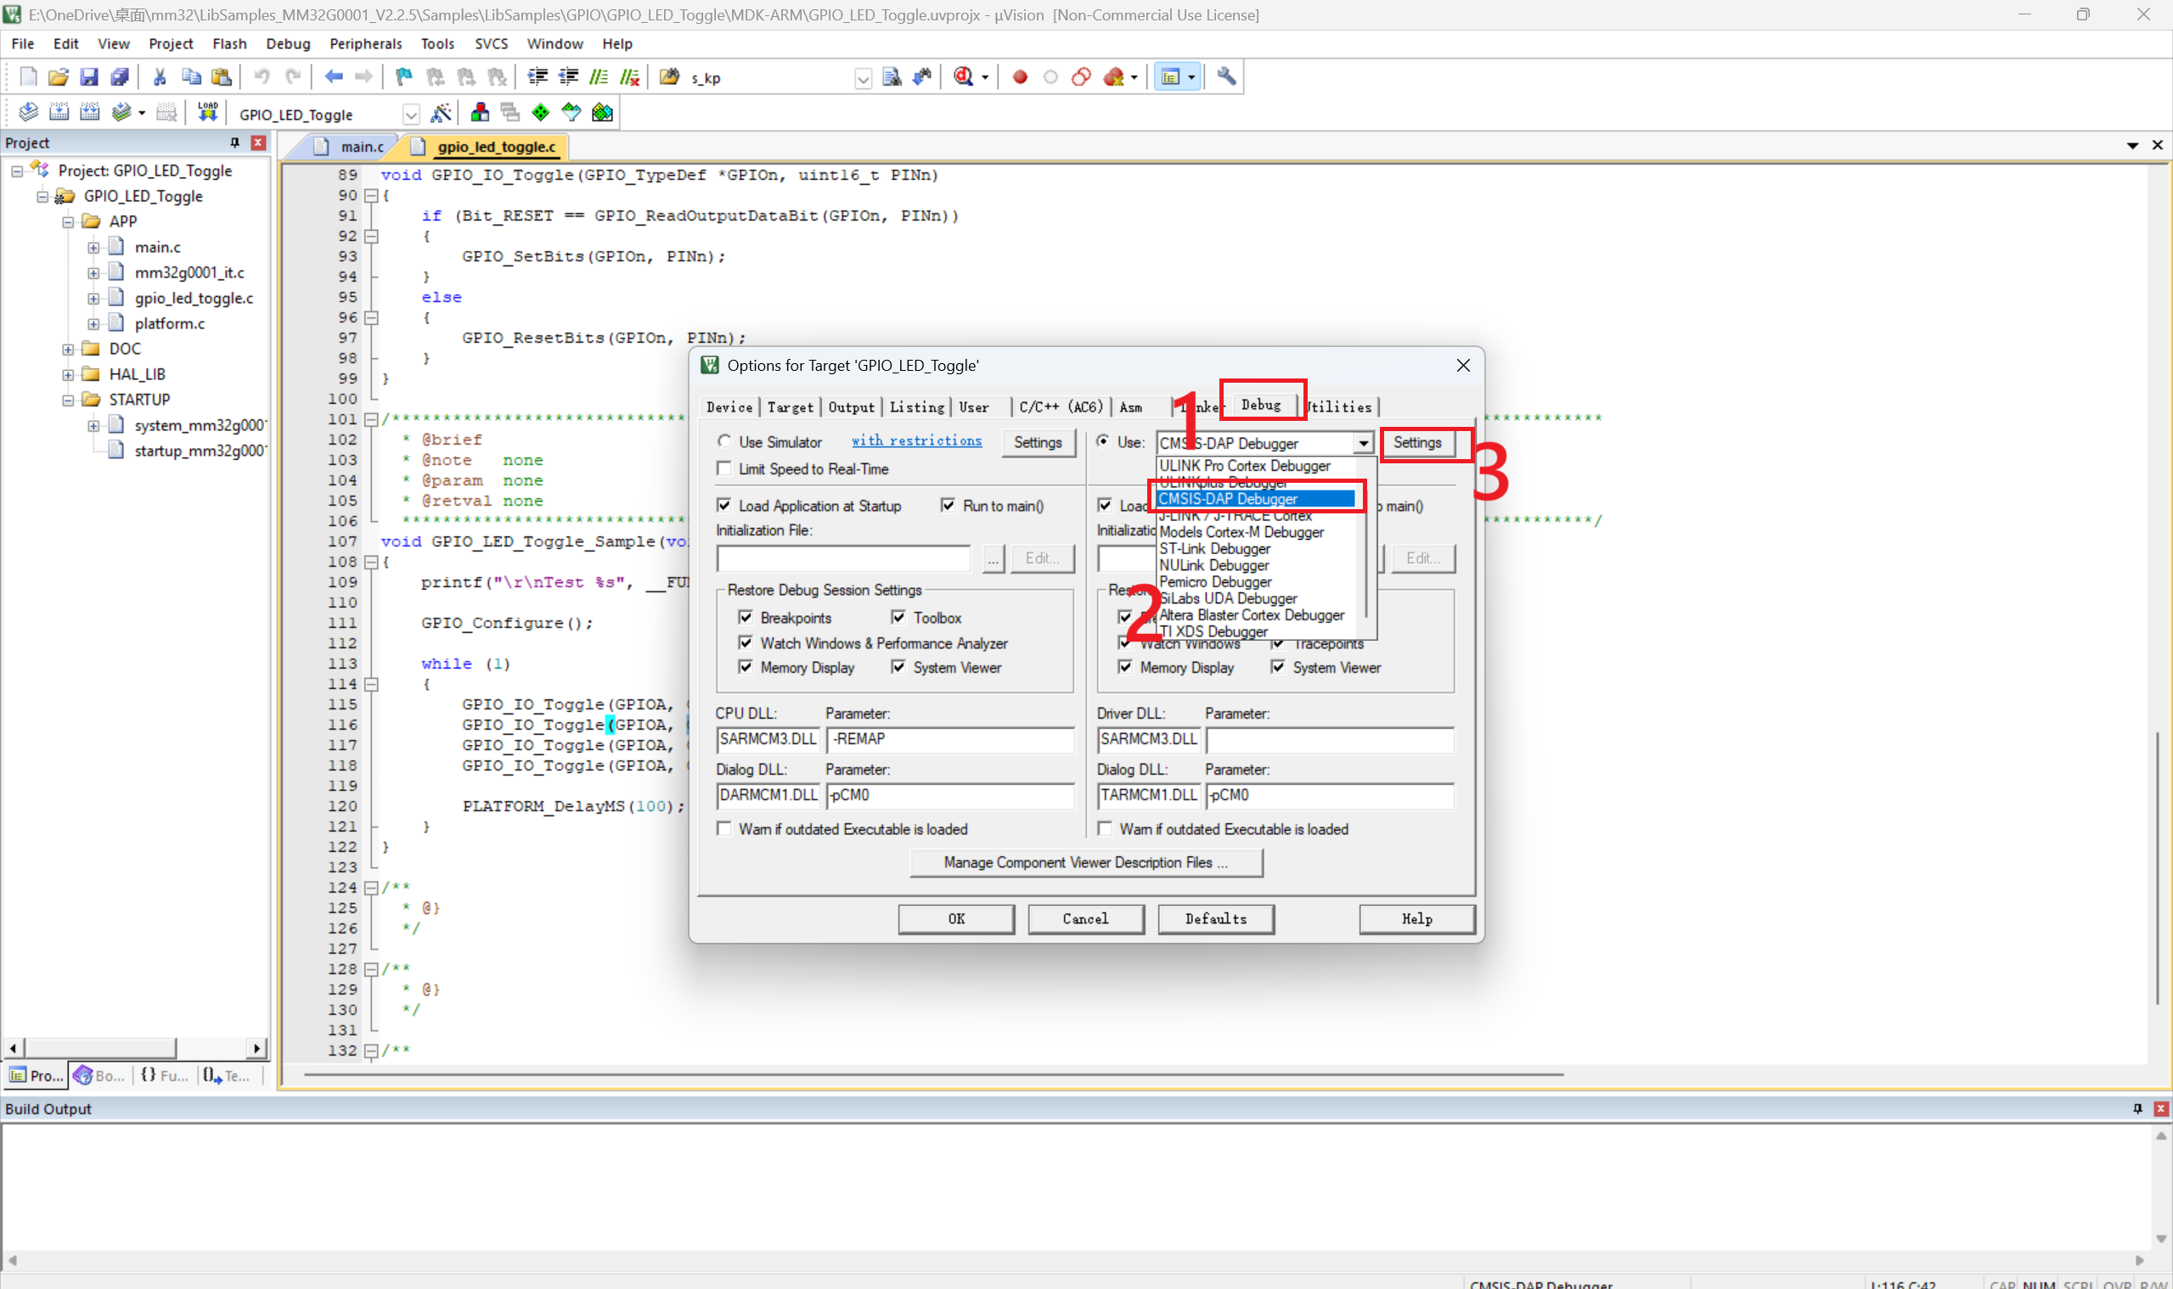Click the Configuration wrench icon
2173x1289 pixels.
point(1225,77)
